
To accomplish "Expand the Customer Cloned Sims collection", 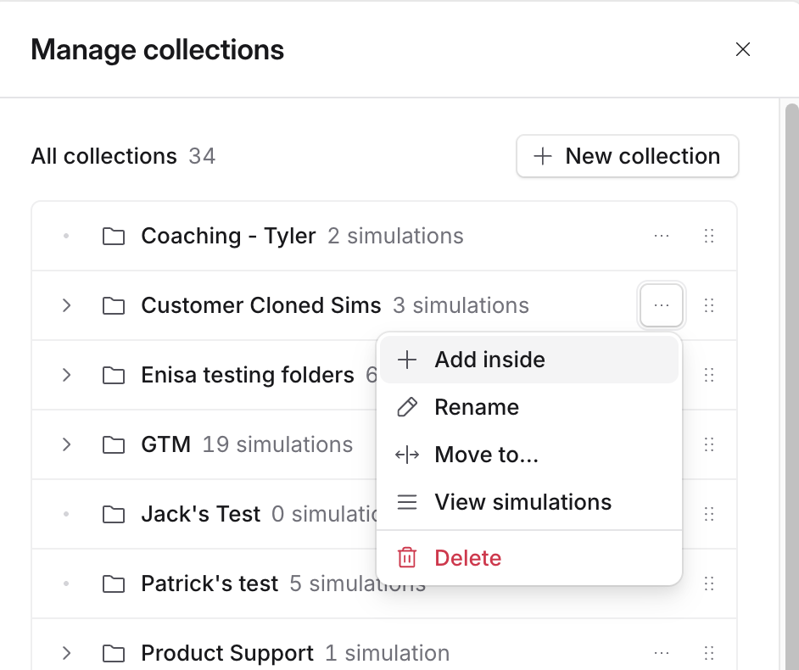I will click(66, 305).
